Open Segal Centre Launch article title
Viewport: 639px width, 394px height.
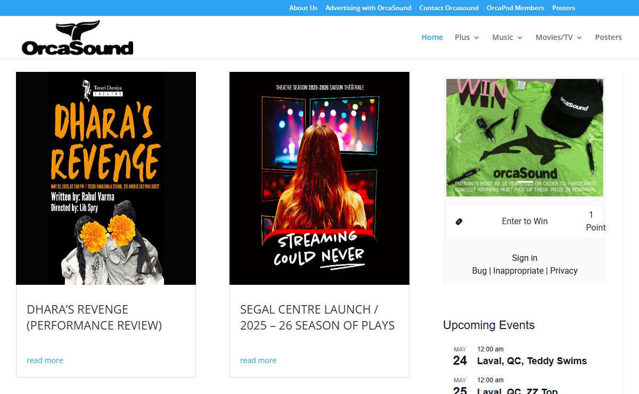pos(317,317)
